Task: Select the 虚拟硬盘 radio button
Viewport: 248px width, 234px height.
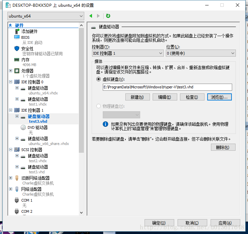Action: pos(98,79)
